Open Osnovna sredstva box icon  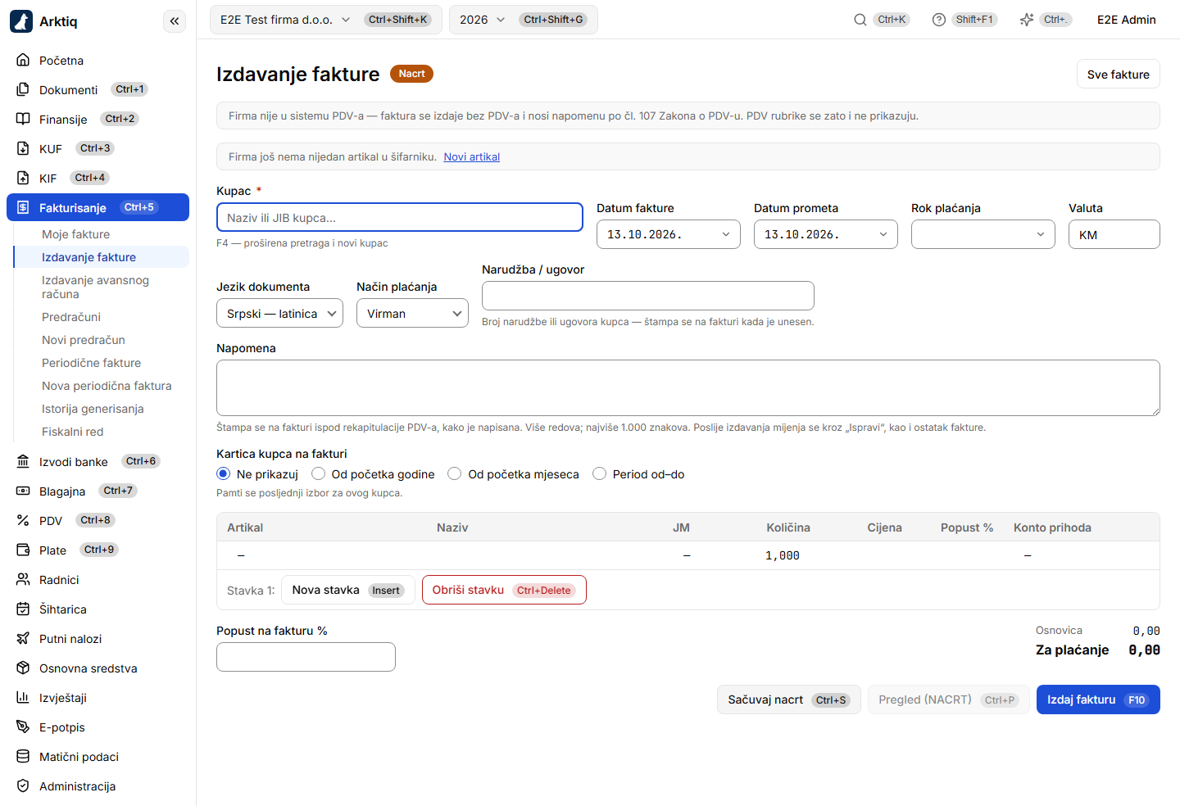23,668
